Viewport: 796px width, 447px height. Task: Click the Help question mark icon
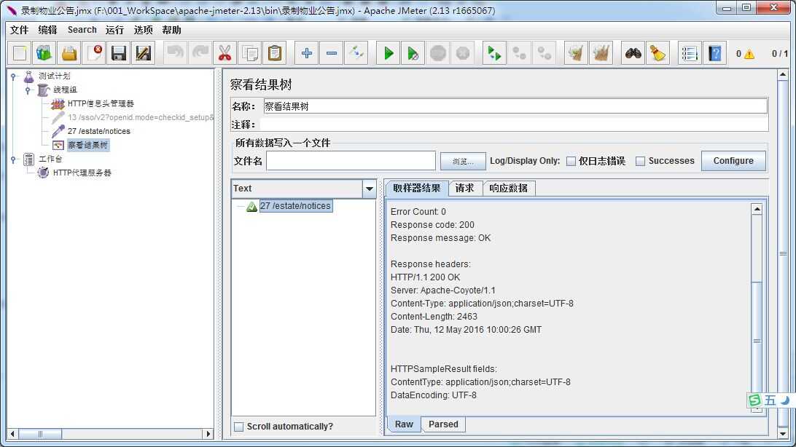click(x=714, y=53)
